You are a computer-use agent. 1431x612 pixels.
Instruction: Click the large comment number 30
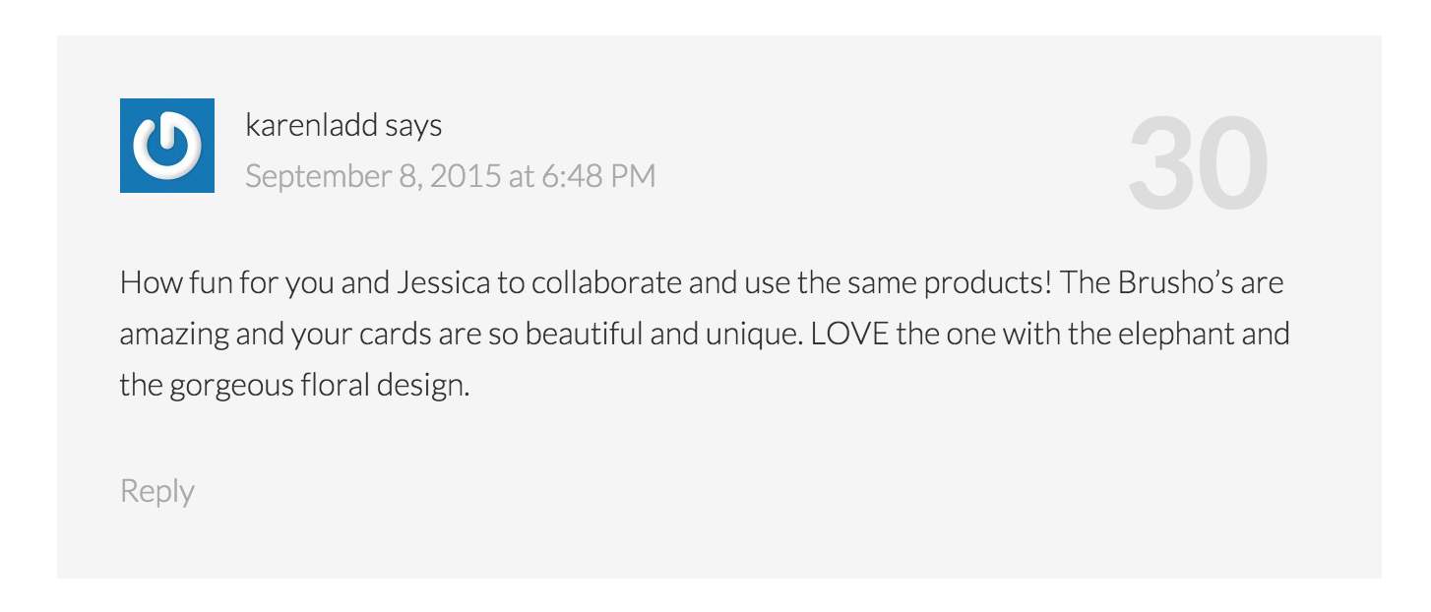pyautogui.click(x=1198, y=164)
